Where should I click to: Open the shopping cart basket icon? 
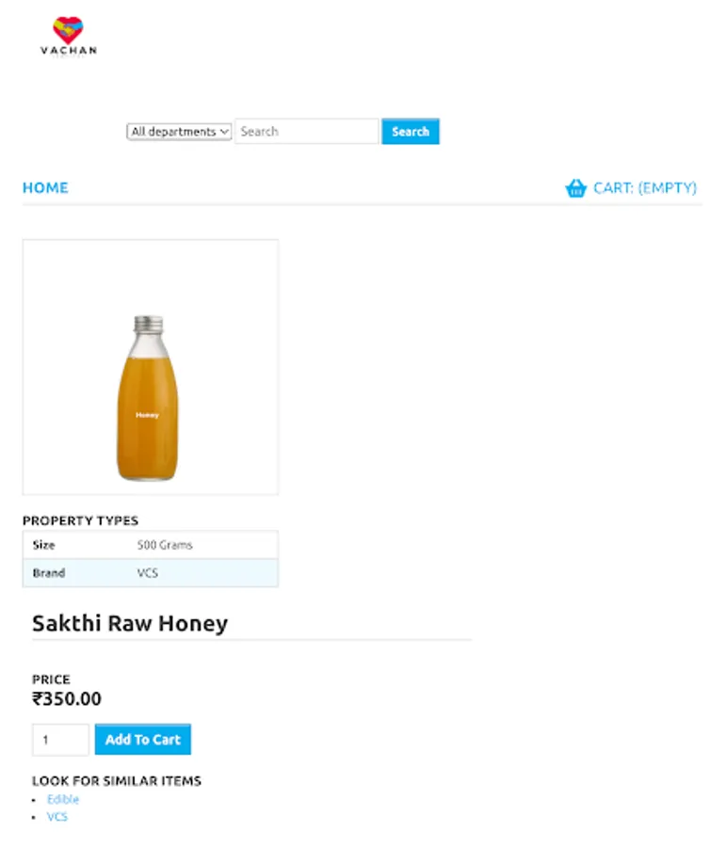[x=576, y=188]
